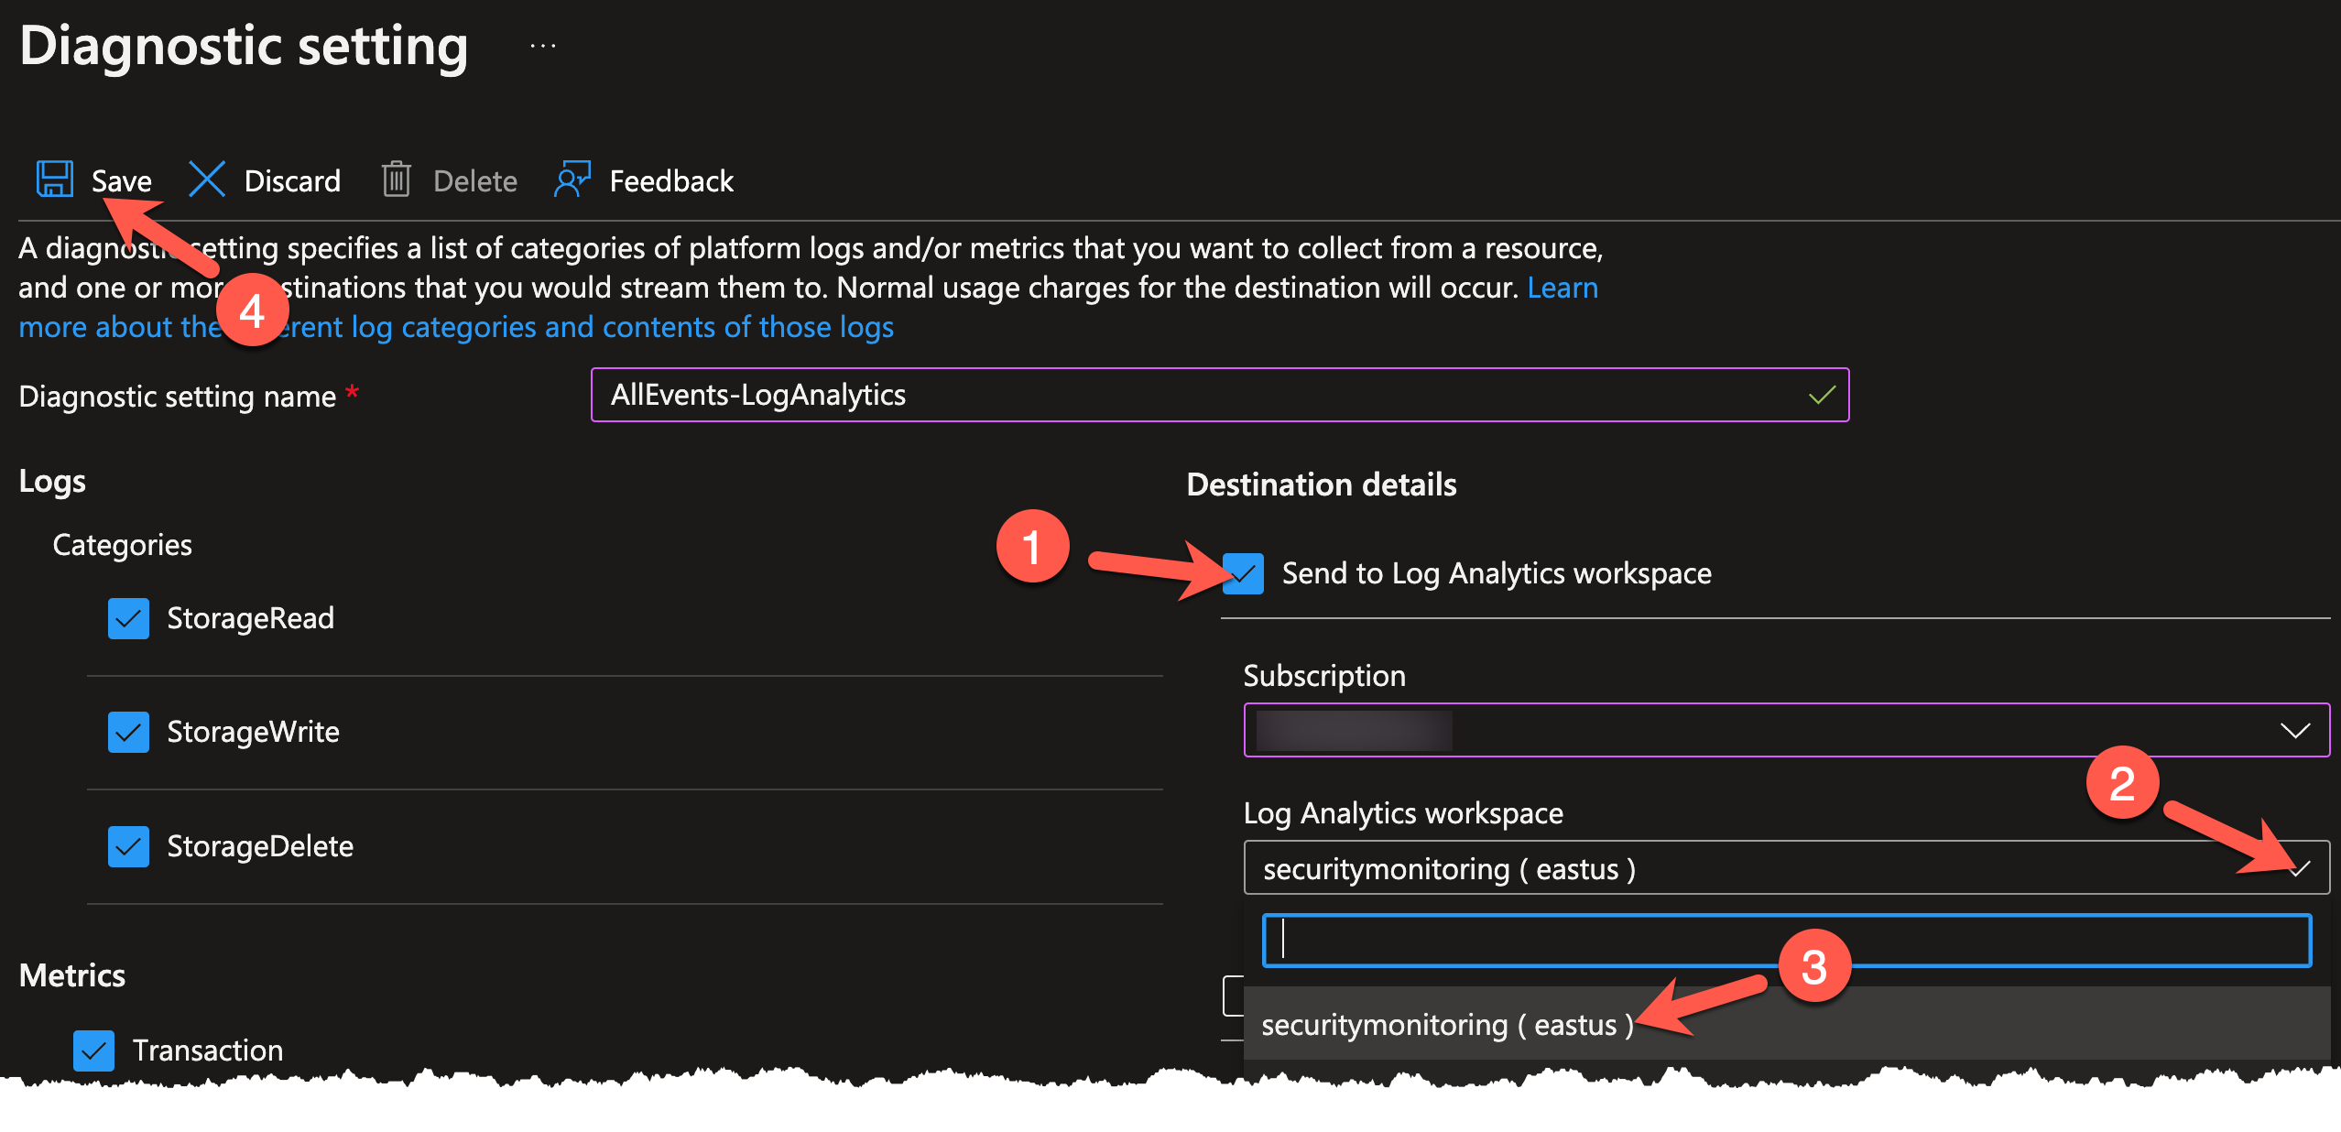Open the ellipsis menu next to Diagnostic setting
Image resolution: width=2341 pixels, height=1132 pixels.
(541, 45)
